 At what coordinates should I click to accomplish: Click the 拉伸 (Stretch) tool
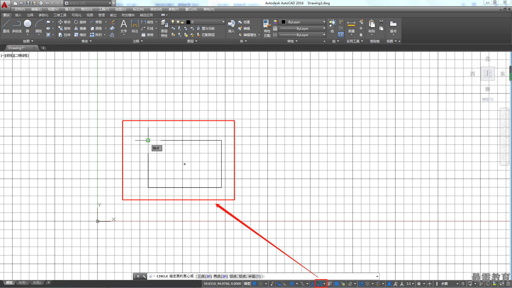pyautogui.click(x=64, y=35)
